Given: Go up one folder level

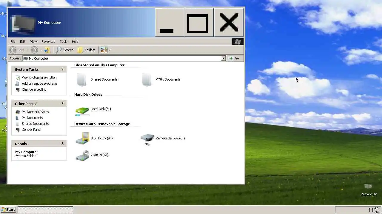Looking at the screenshot, I should click(47, 50).
